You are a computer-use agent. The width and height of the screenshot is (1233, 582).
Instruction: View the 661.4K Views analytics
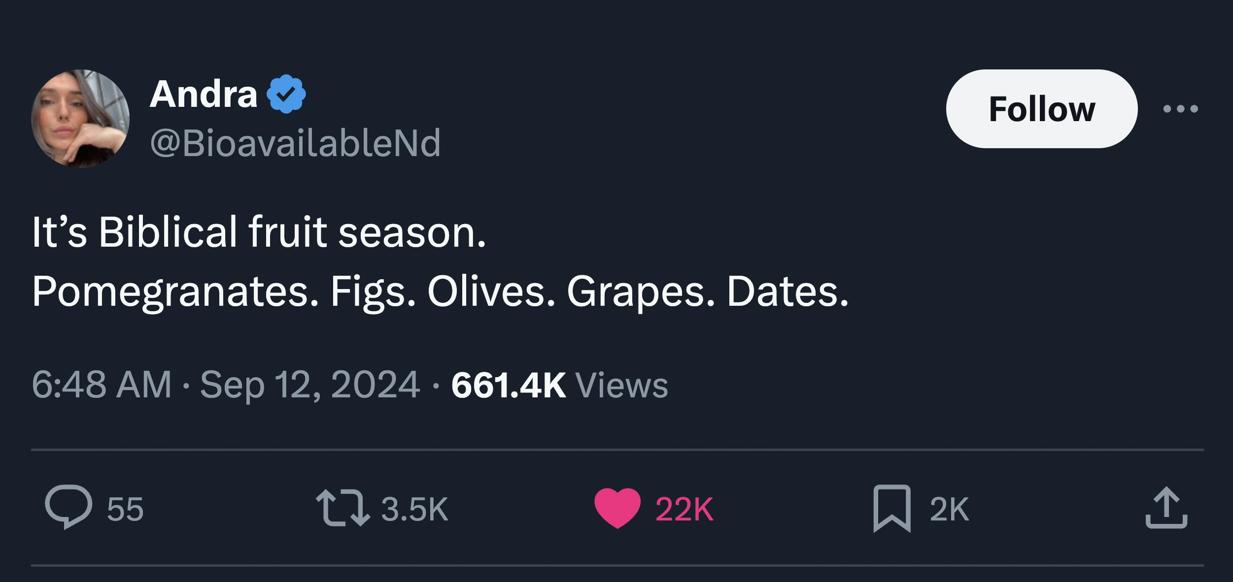[559, 385]
